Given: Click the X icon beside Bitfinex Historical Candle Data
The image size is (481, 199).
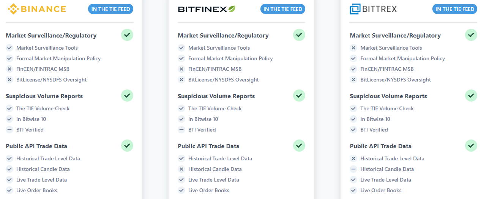Looking at the screenshot, I should click(181, 169).
